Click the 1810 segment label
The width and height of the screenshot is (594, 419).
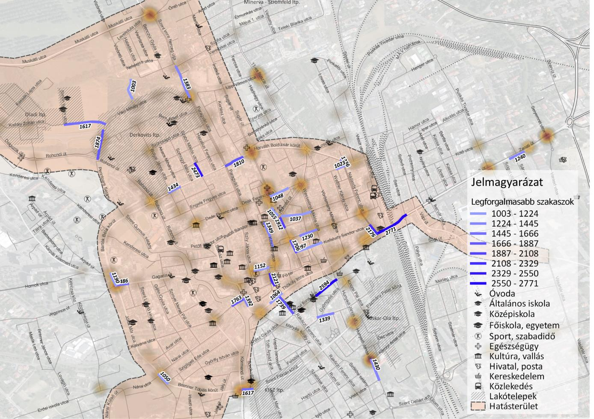point(239,162)
